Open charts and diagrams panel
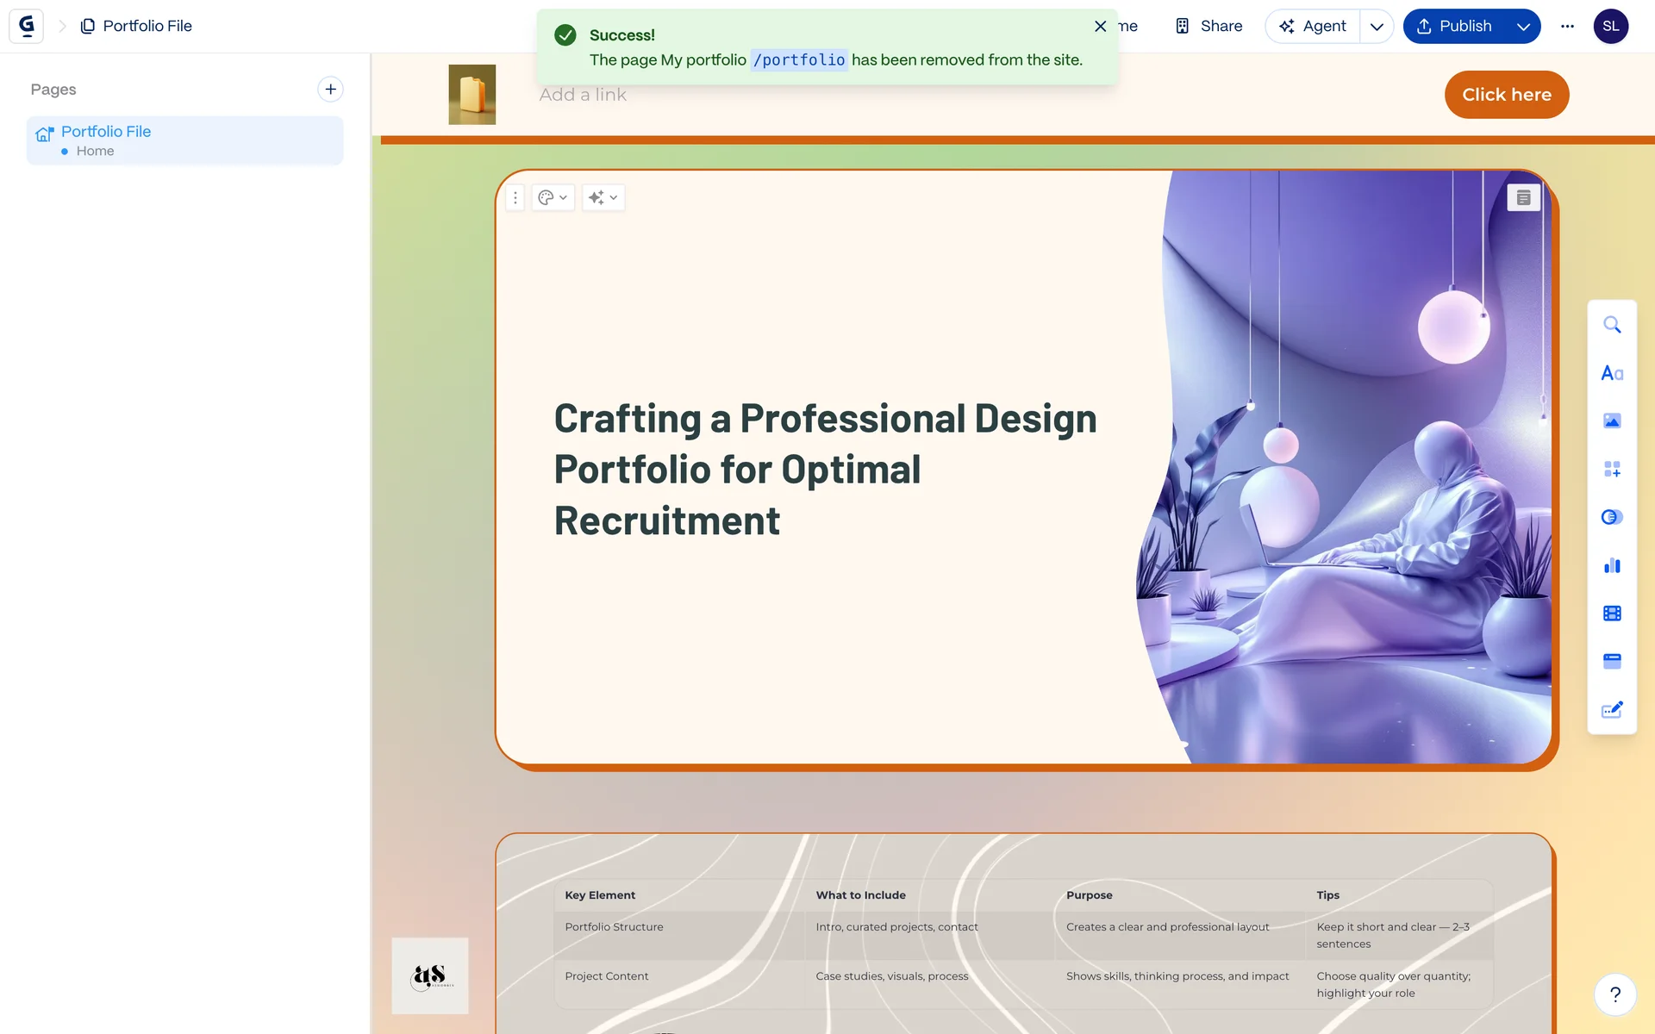The width and height of the screenshot is (1655, 1034). tap(1612, 565)
